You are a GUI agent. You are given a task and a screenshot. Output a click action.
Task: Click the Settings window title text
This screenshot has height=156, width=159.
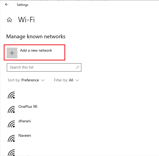pyautogui.click(x=22, y=5)
